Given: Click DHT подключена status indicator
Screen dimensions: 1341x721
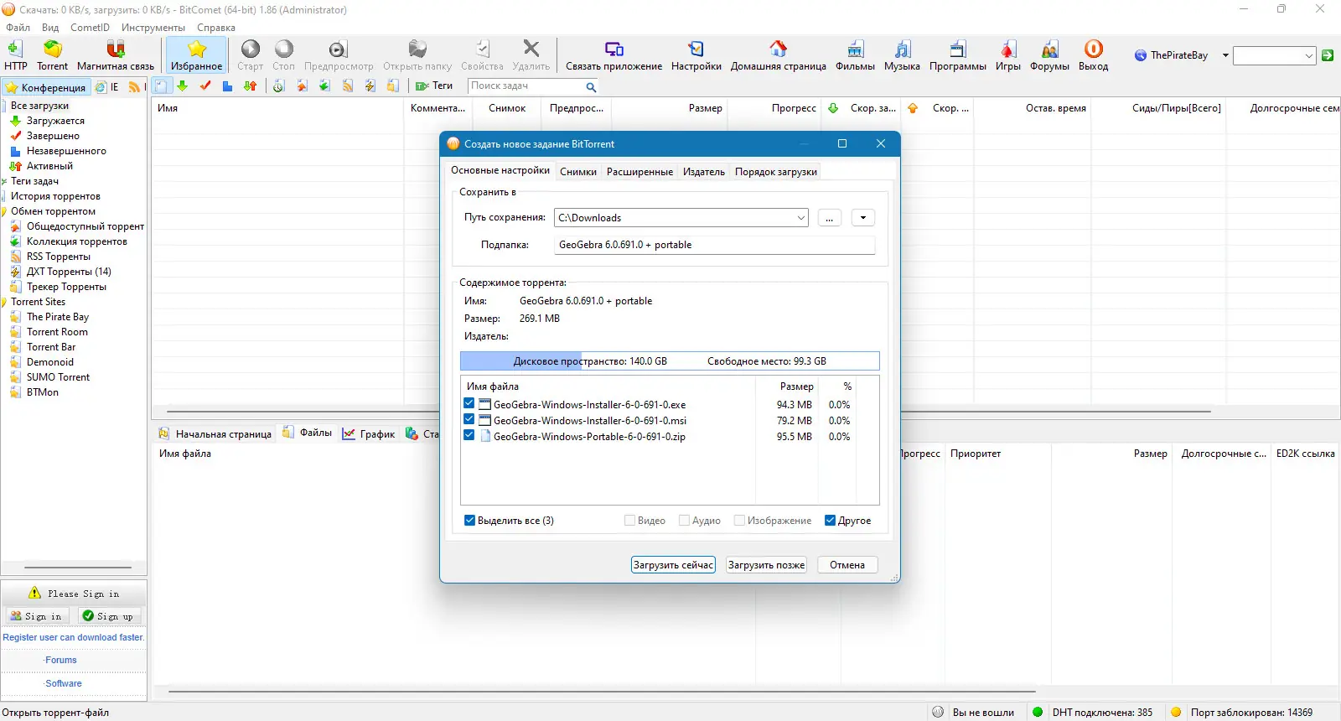Looking at the screenshot, I should click(1093, 713).
